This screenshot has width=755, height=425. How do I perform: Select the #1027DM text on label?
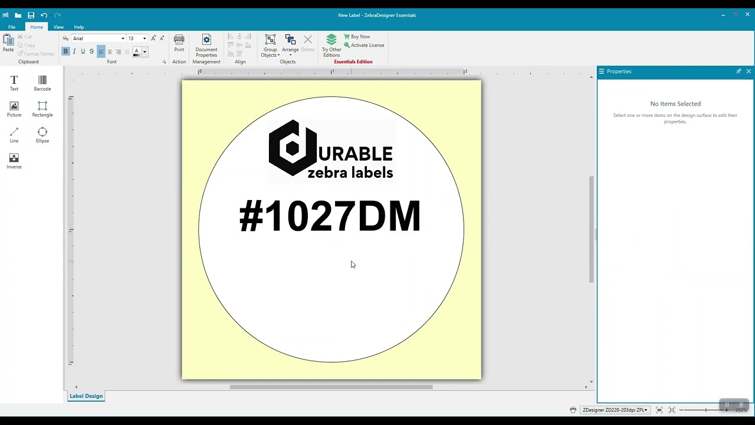click(330, 217)
